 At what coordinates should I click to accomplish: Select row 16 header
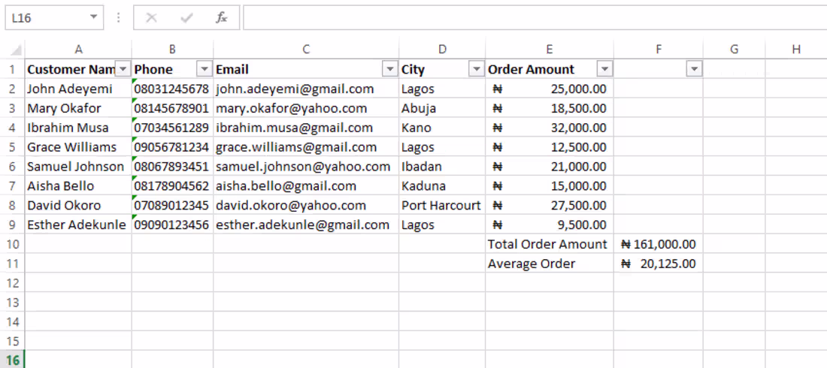click(x=13, y=360)
